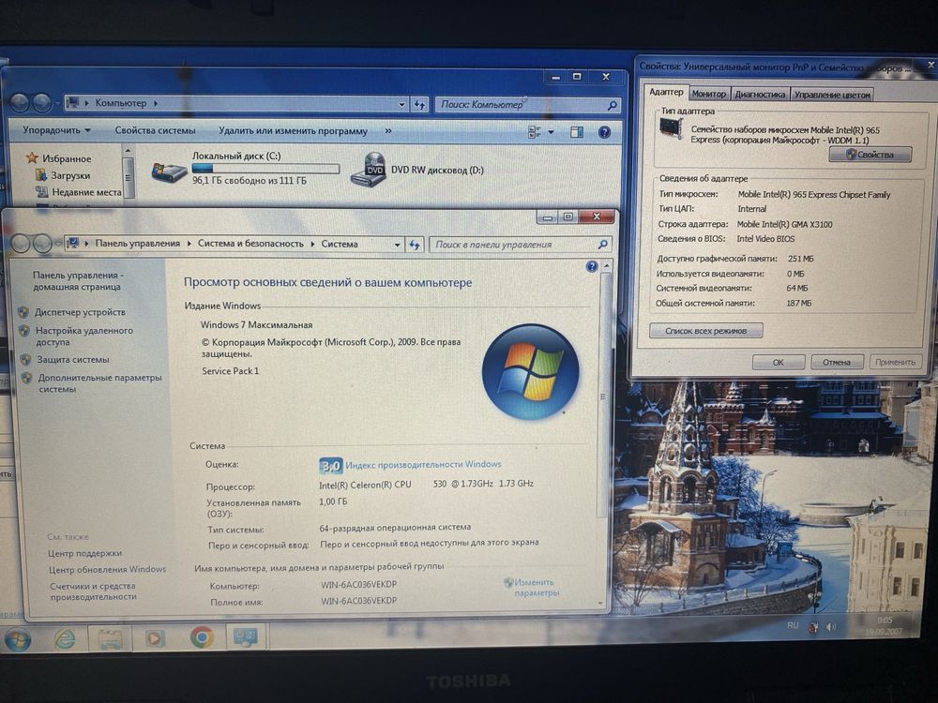The height and width of the screenshot is (703, 938).
Task: Click the taskbar clock
Action: (x=883, y=626)
